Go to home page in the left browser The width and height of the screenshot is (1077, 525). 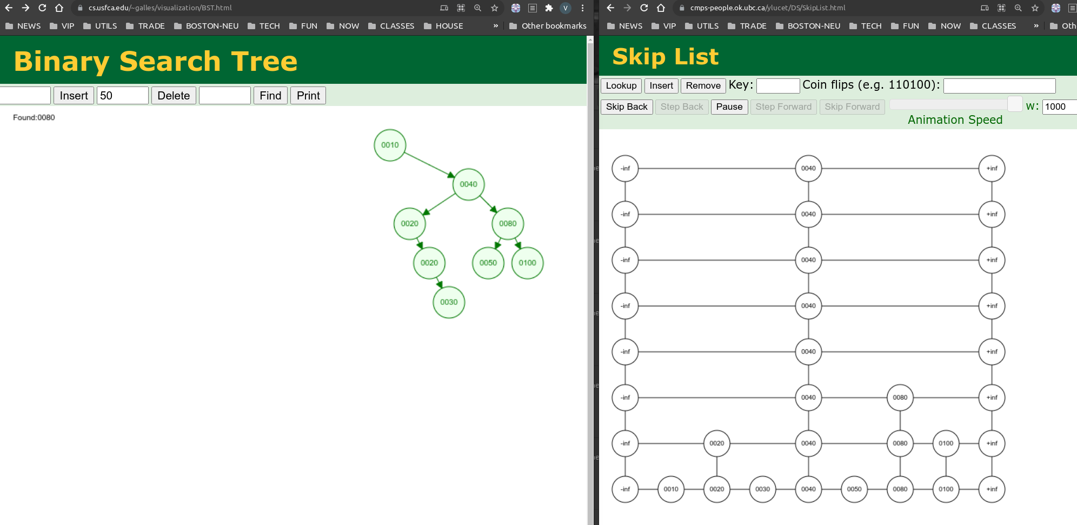[59, 8]
